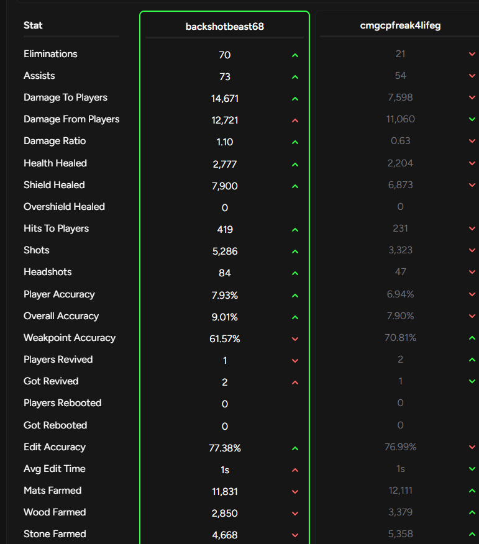Image resolution: width=479 pixels, height=544 pixels.
Task: Click the Eliminations stat label
Action: pyautogui.click(x=50, y=54)
